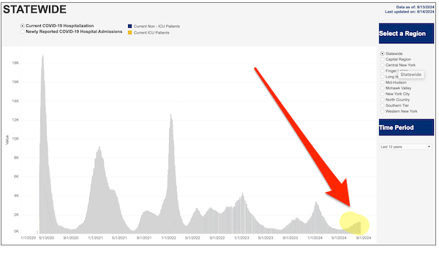Click the Current Non-ICU Patients legend swatch

[130, 26]
